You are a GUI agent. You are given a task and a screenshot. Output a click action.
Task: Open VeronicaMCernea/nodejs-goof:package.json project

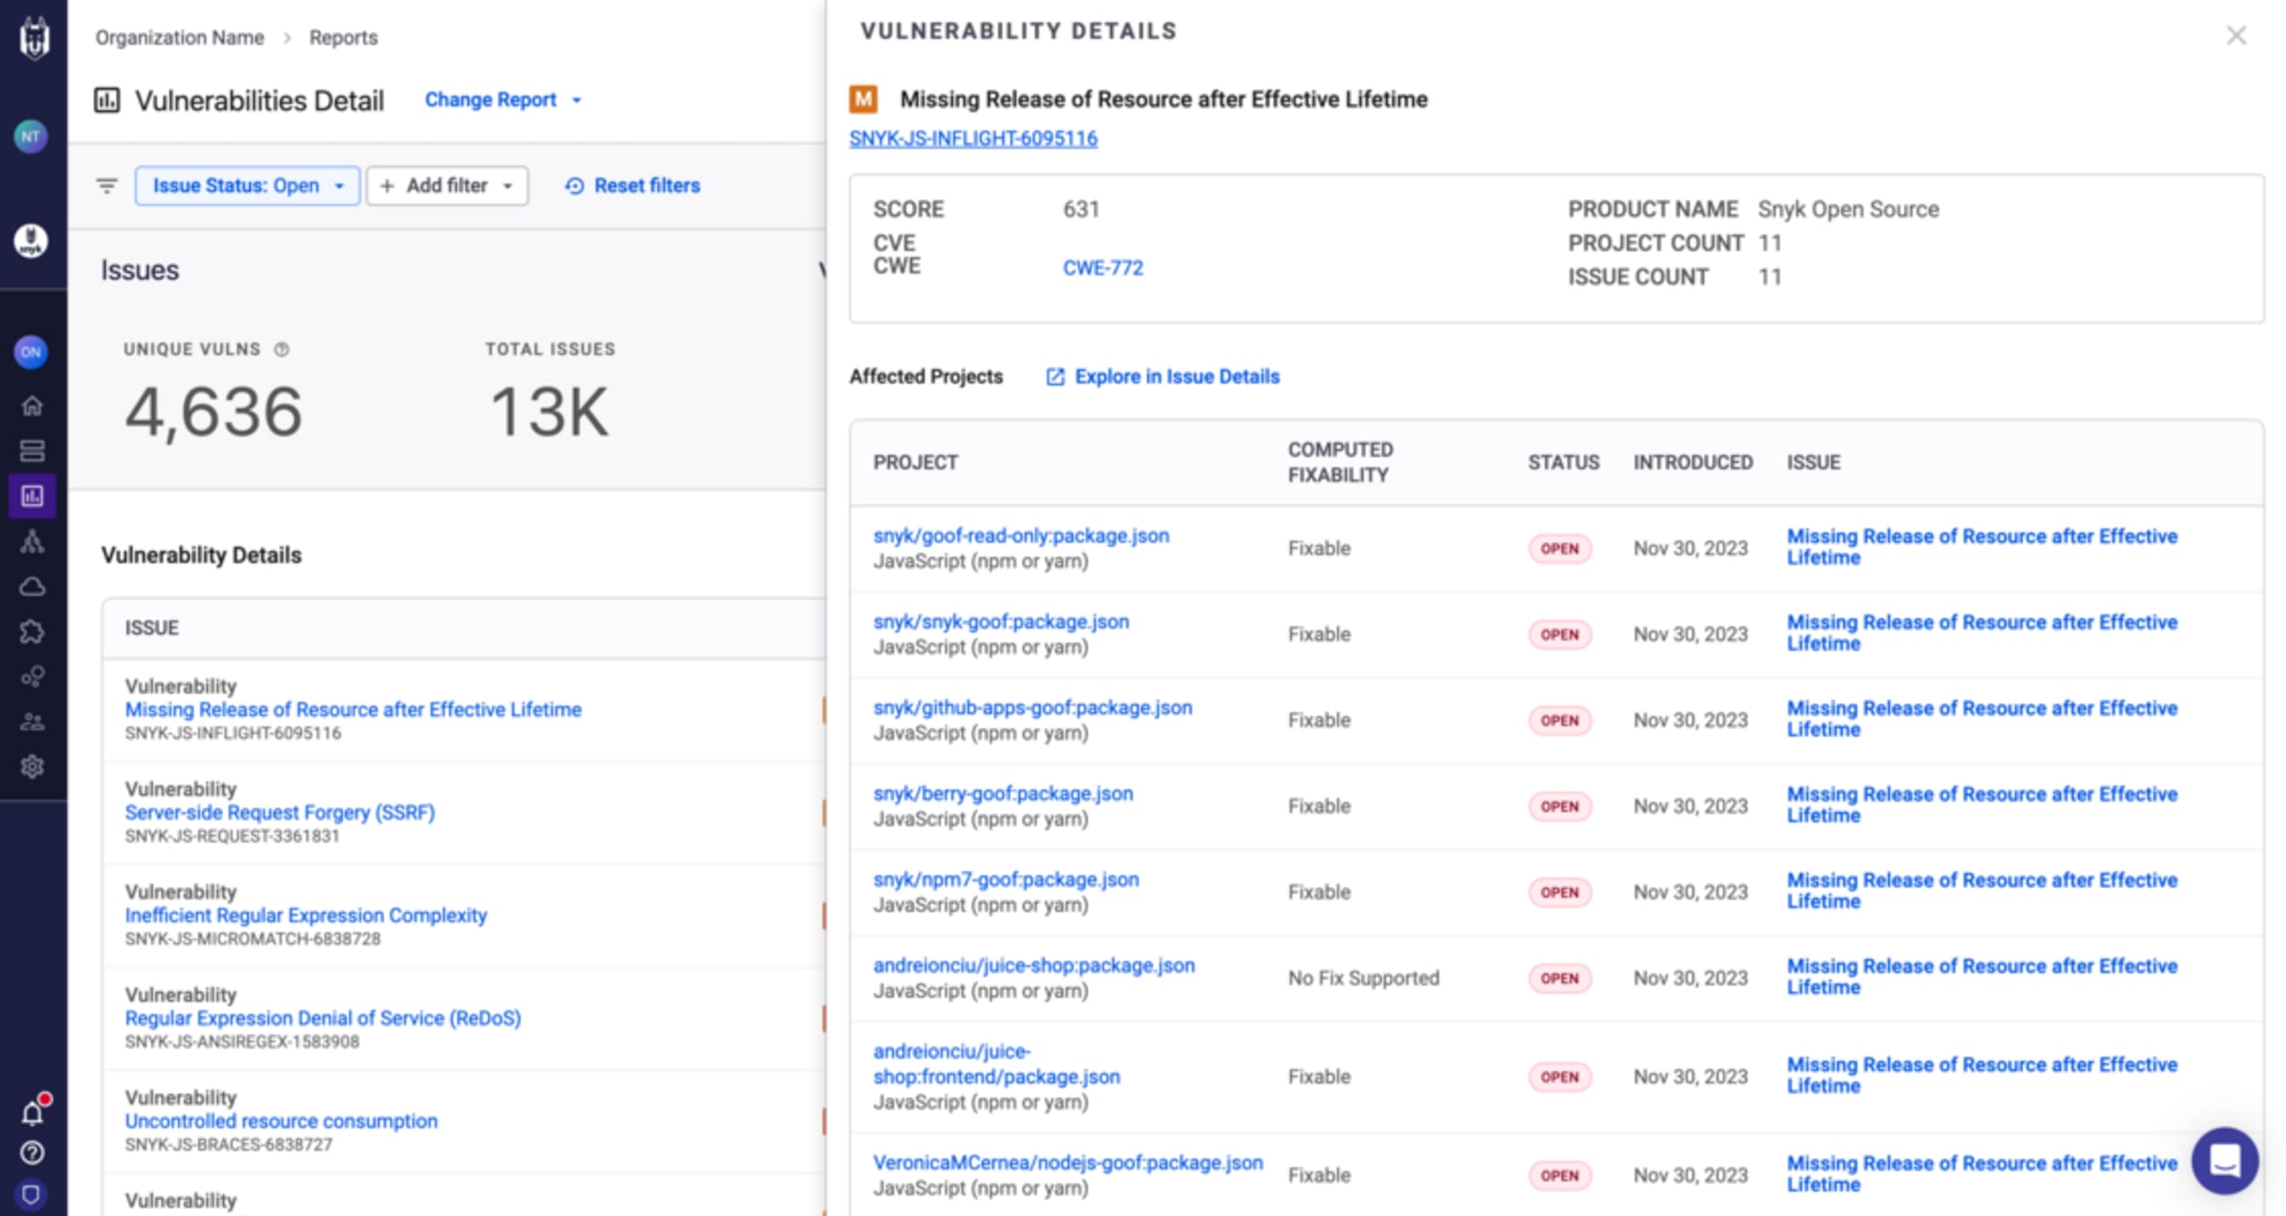pos(1068,1162)
